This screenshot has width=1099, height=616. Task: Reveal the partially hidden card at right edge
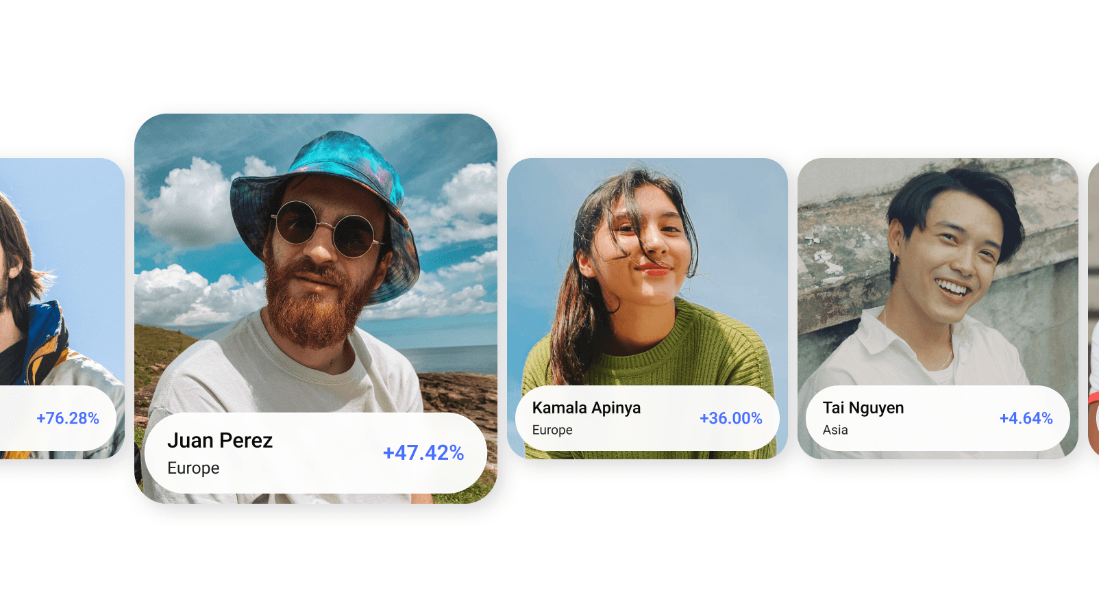pos(1094,308)
